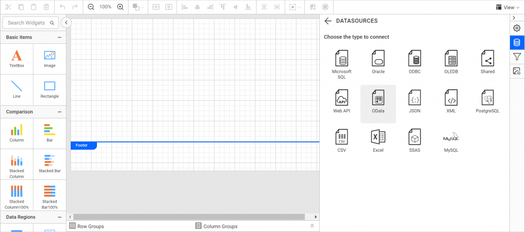Select the Rectangle widget
This screenshot has width=525, height=232.
click(49, 90)
